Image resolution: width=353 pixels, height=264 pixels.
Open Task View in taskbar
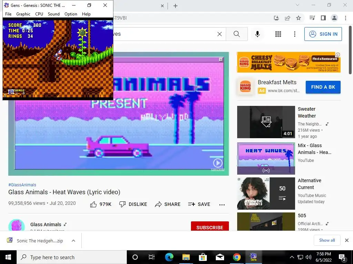pos(152,257)
